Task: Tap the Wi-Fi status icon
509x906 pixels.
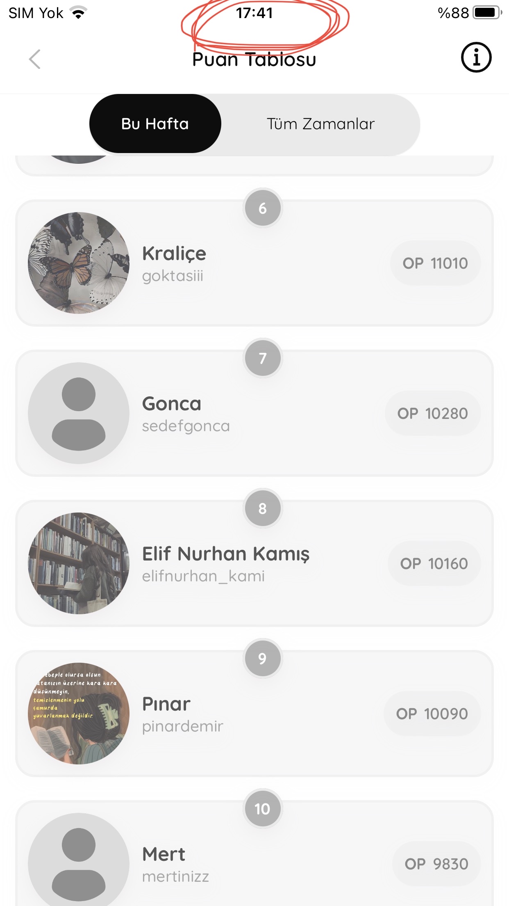Action: click(x=78, y=13)
